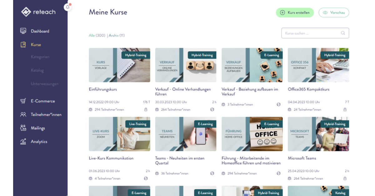Open Unterweisungen submenu item

pyautogui.click(x=45, y=84)
